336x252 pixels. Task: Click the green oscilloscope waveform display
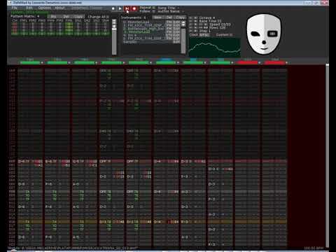point(215,48)
